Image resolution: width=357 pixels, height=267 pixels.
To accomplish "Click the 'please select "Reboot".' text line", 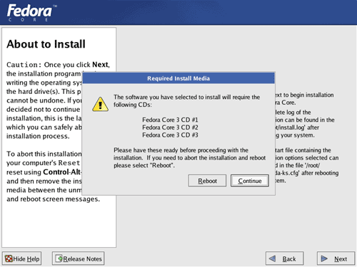I will tap(144, 165).
